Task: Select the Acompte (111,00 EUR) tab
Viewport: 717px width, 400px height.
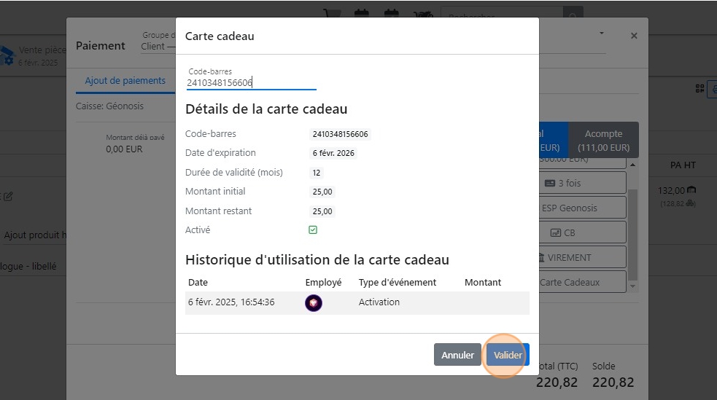Action: [603, 140]
